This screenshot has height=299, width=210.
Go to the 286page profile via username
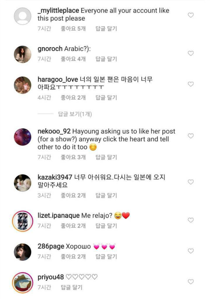coord(51,247)
